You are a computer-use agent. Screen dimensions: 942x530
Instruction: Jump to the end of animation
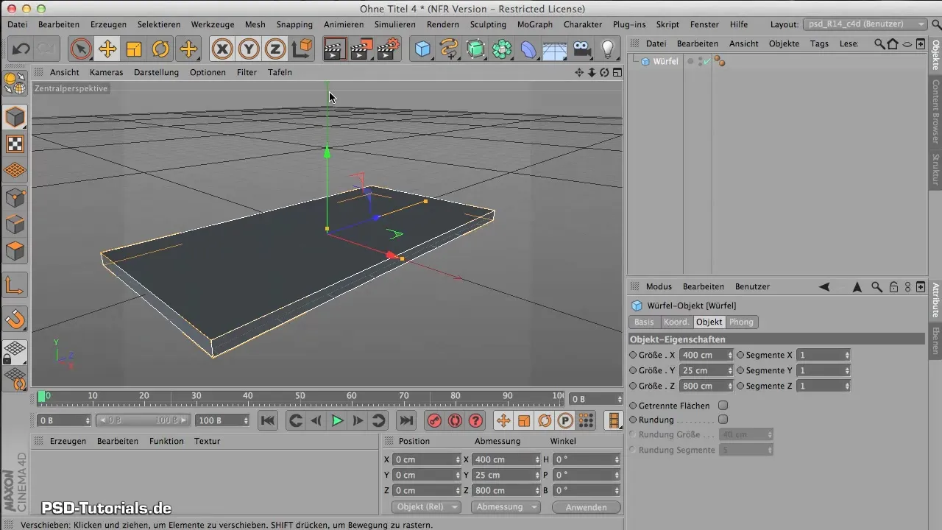406,421
